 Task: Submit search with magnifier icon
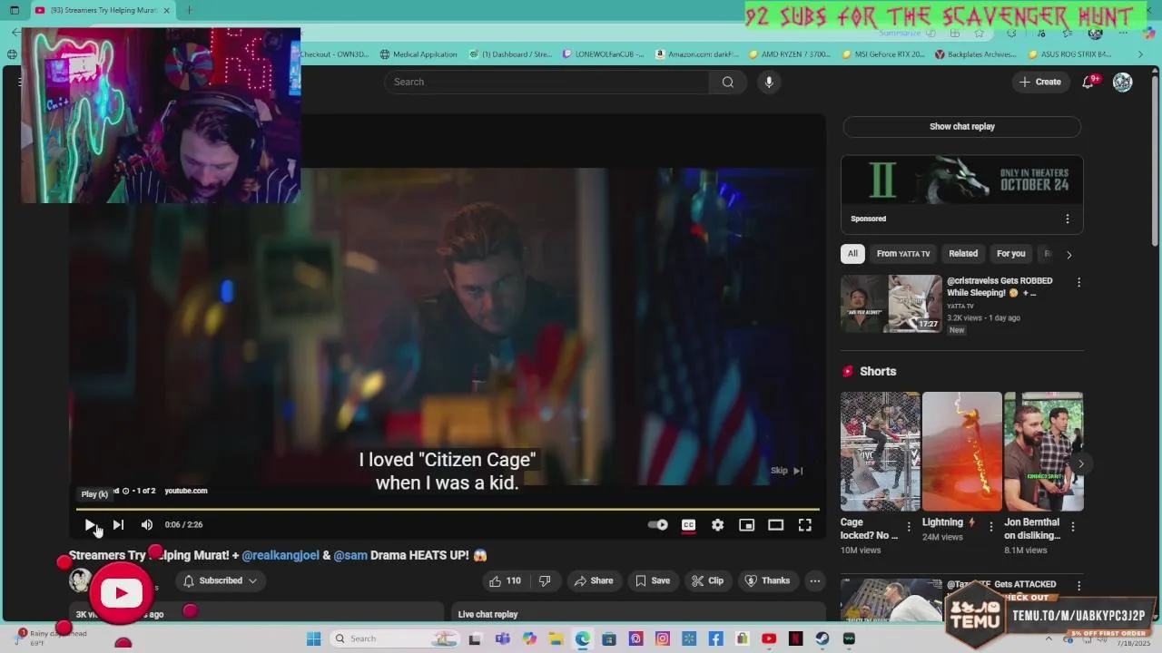727,82
